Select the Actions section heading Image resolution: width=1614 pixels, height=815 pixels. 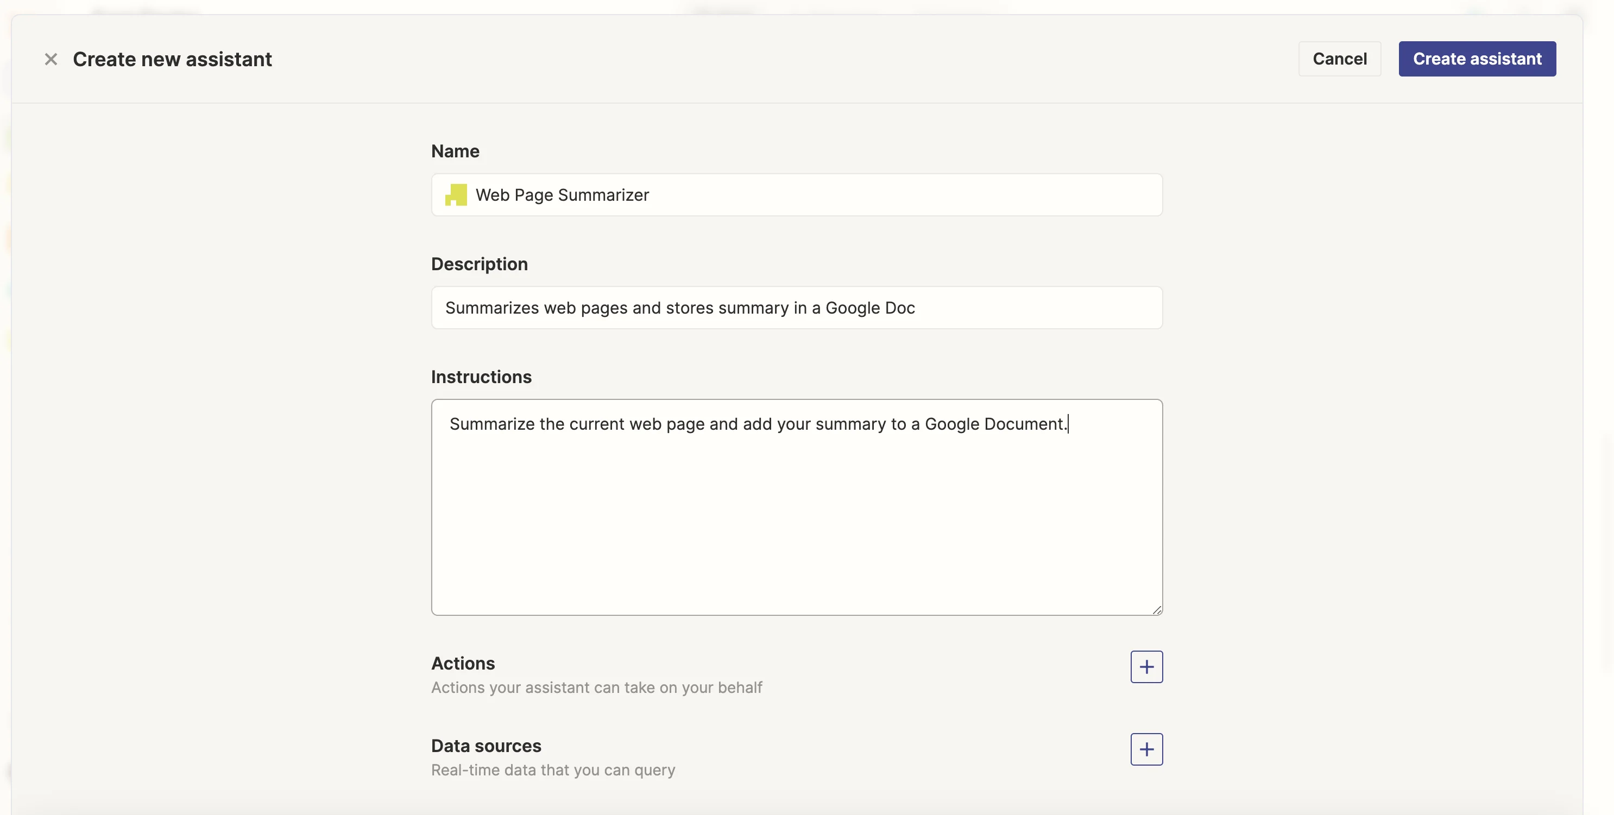463,663
